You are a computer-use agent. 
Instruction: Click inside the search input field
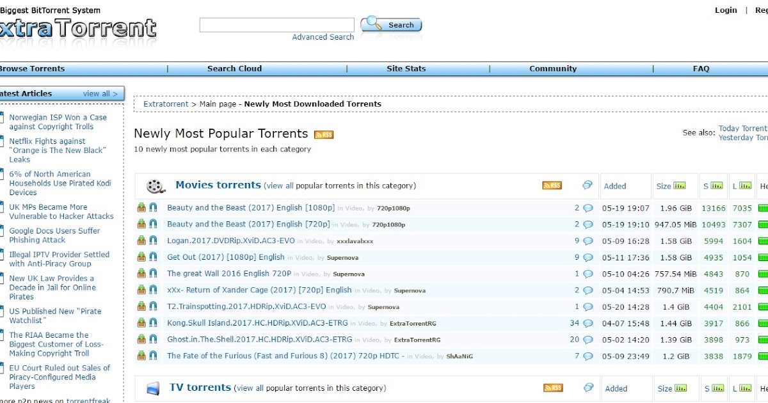276,24
